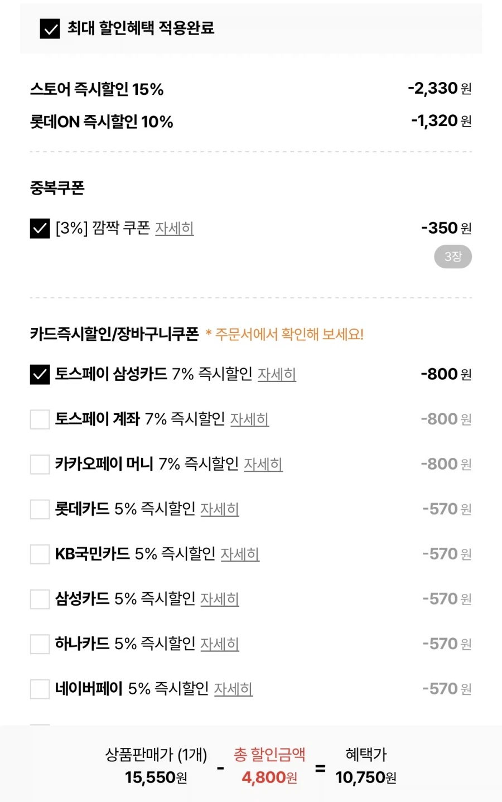Open 자세히 link for 삼성카드 5%
This screenshot has width=502, height=802.
click(220, 599)
